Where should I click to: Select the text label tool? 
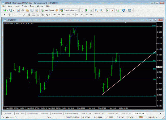(x=42, y=15)
